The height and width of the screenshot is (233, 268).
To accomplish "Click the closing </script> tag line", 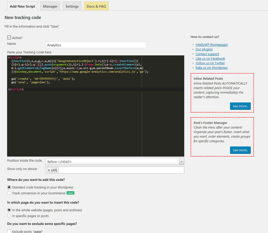I will pos(15,89).
